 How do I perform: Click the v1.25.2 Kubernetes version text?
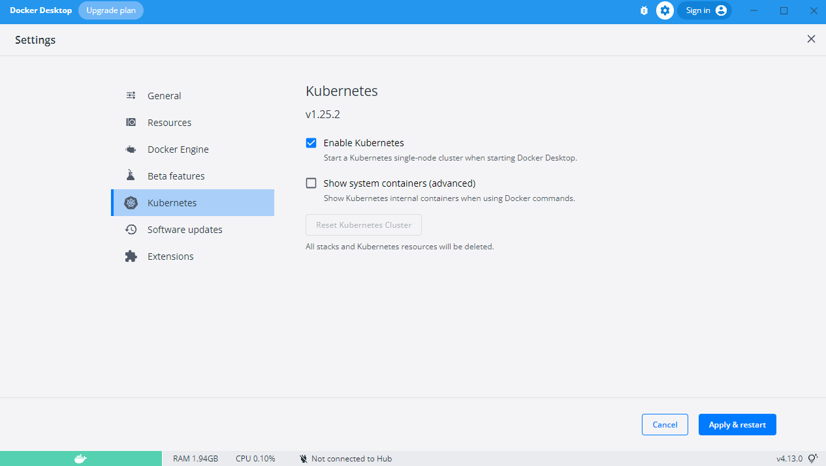(x=323, y=115)
